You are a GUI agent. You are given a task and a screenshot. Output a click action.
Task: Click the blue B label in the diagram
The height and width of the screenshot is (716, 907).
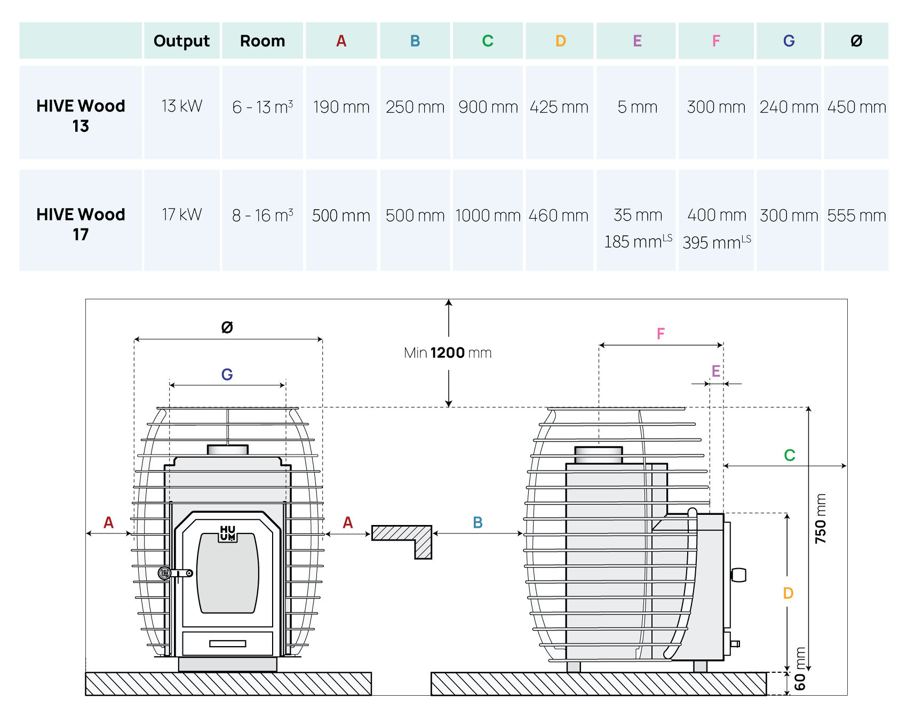(x=478, y=523)
